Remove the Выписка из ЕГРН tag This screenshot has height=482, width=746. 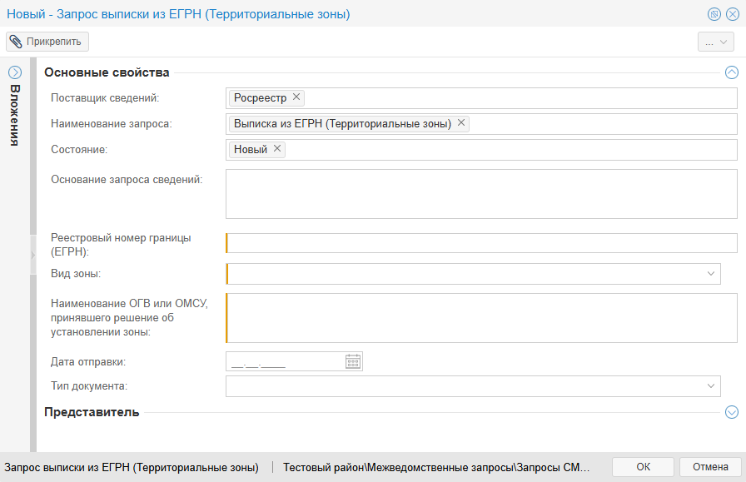point(460,123)
